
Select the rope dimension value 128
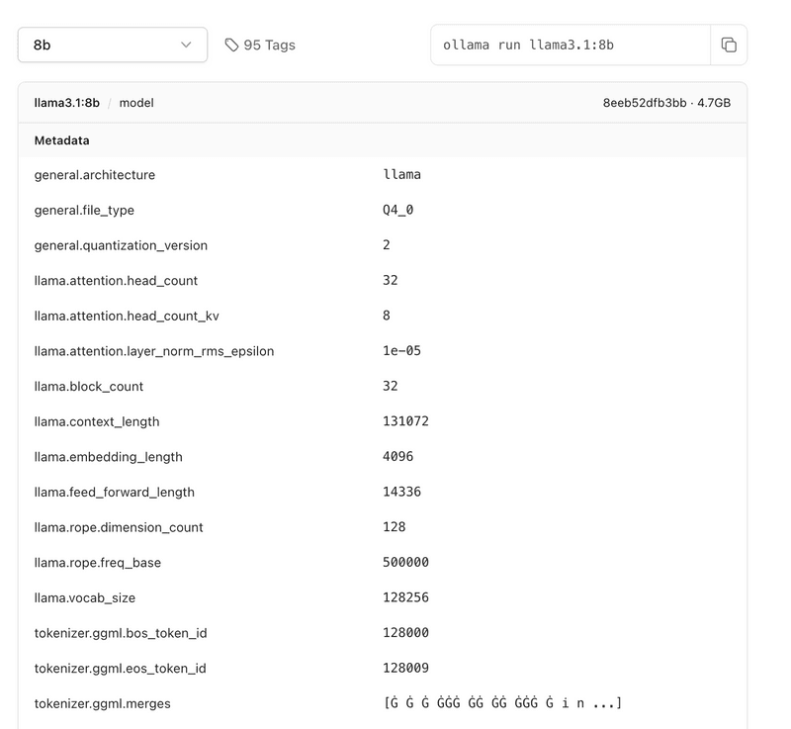click(x=394, y=527)
